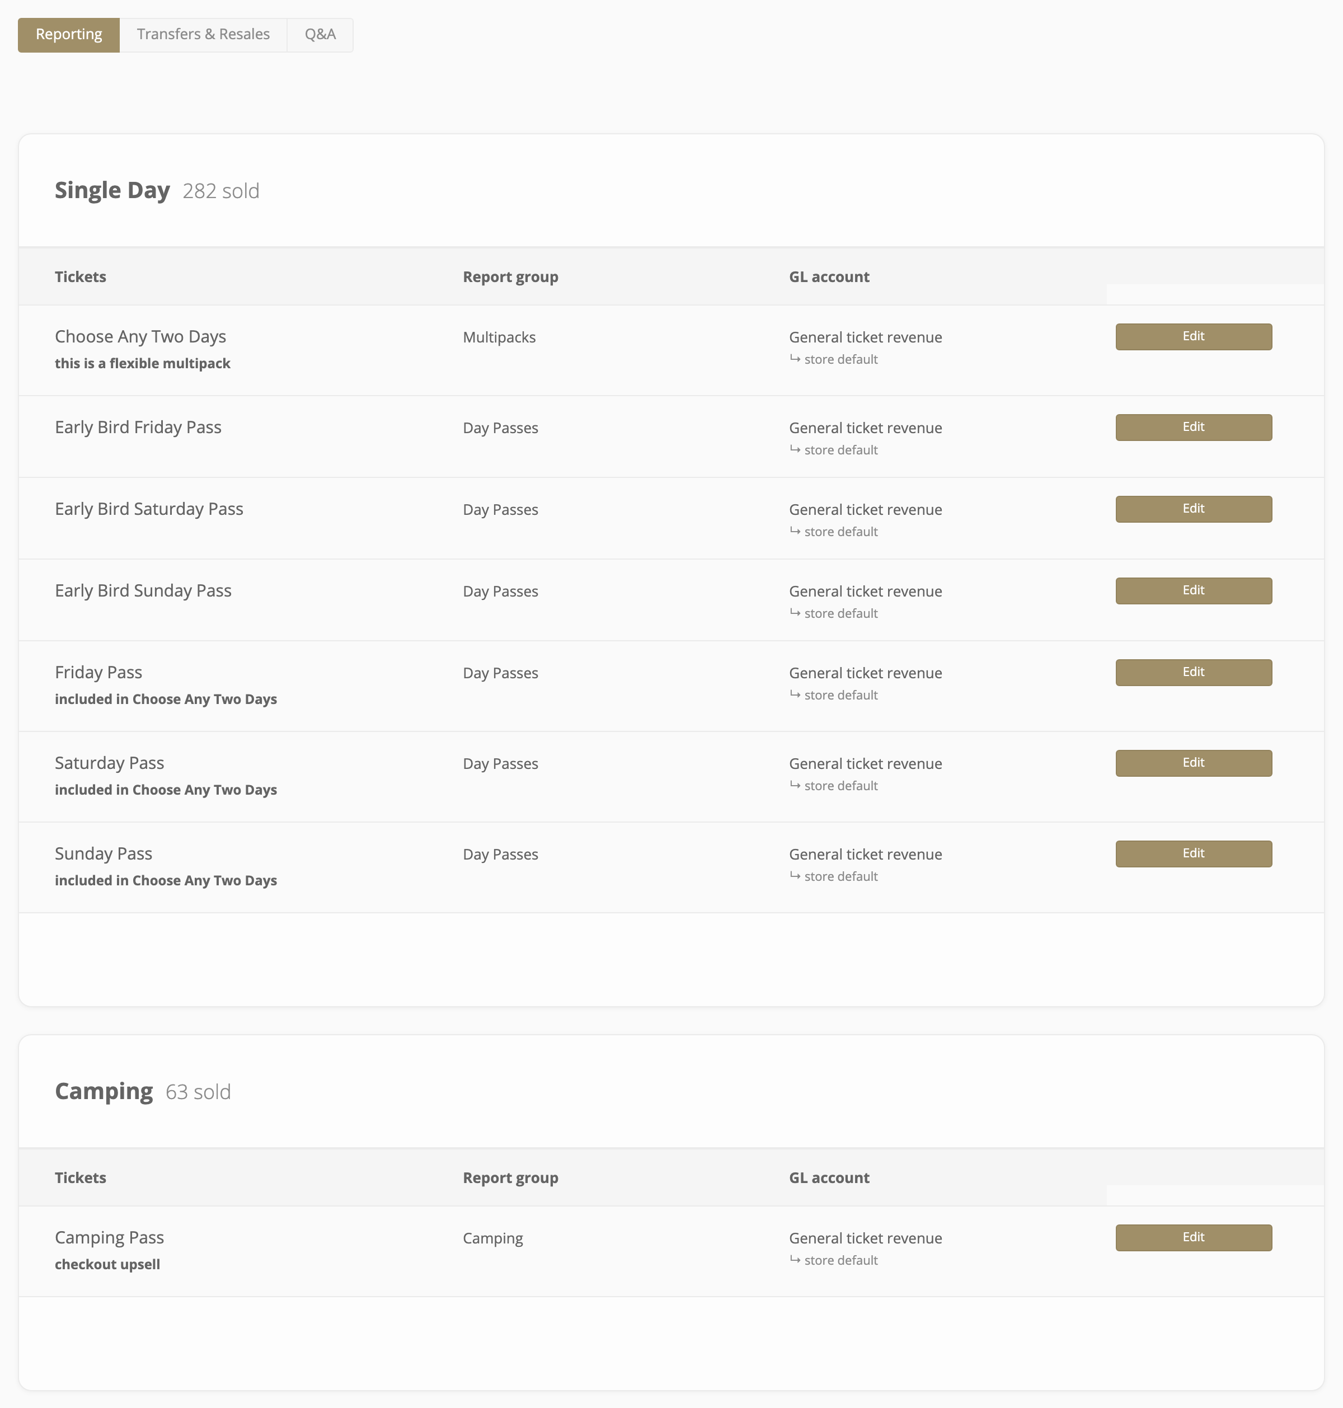Select the Early Bird Sunday Pass name
Screen dimensions: 1343x1408
point(143,590)
